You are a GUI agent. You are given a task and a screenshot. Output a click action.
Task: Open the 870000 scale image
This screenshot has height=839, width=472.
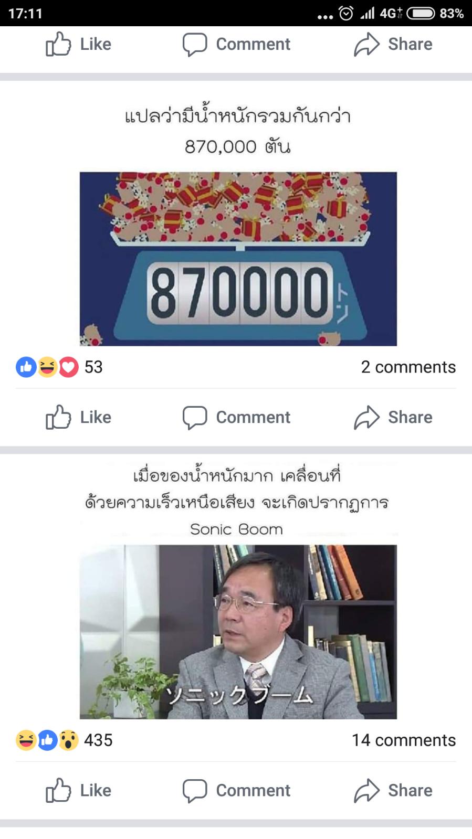click(238, 259)
